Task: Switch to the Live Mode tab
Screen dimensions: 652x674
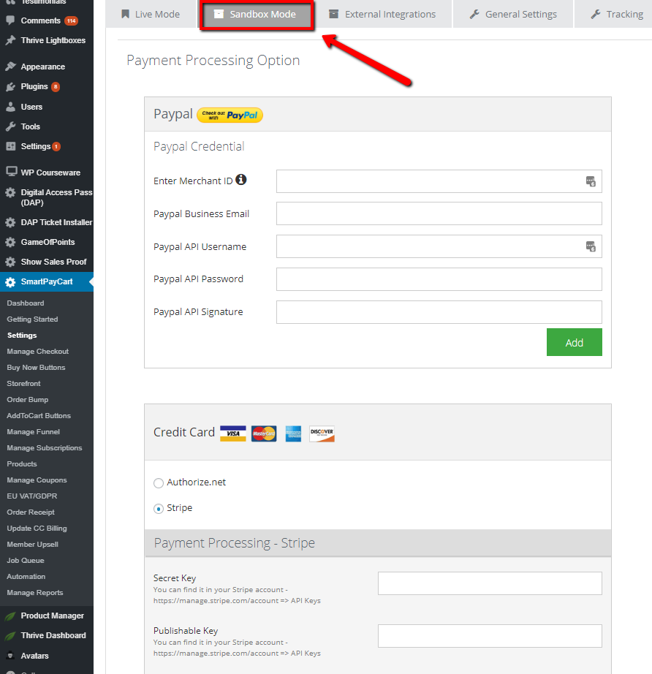Action: click(151, 14)
